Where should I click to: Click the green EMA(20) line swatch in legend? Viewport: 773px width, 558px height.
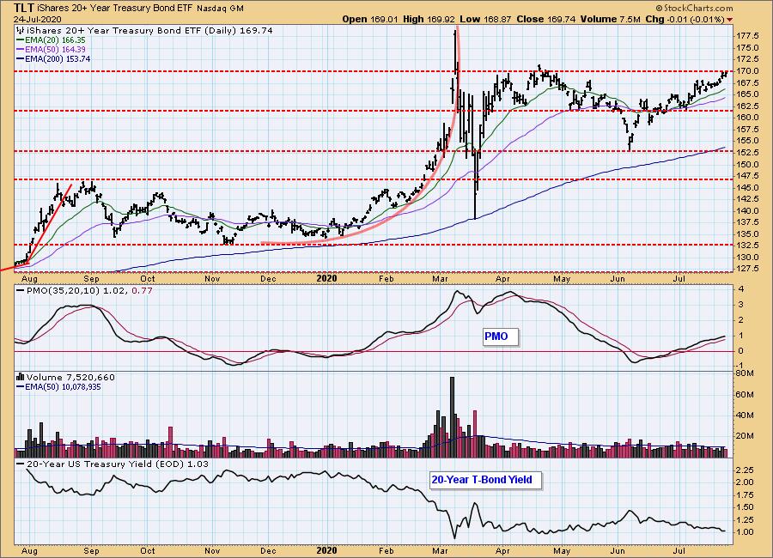(x=21, y=40)
